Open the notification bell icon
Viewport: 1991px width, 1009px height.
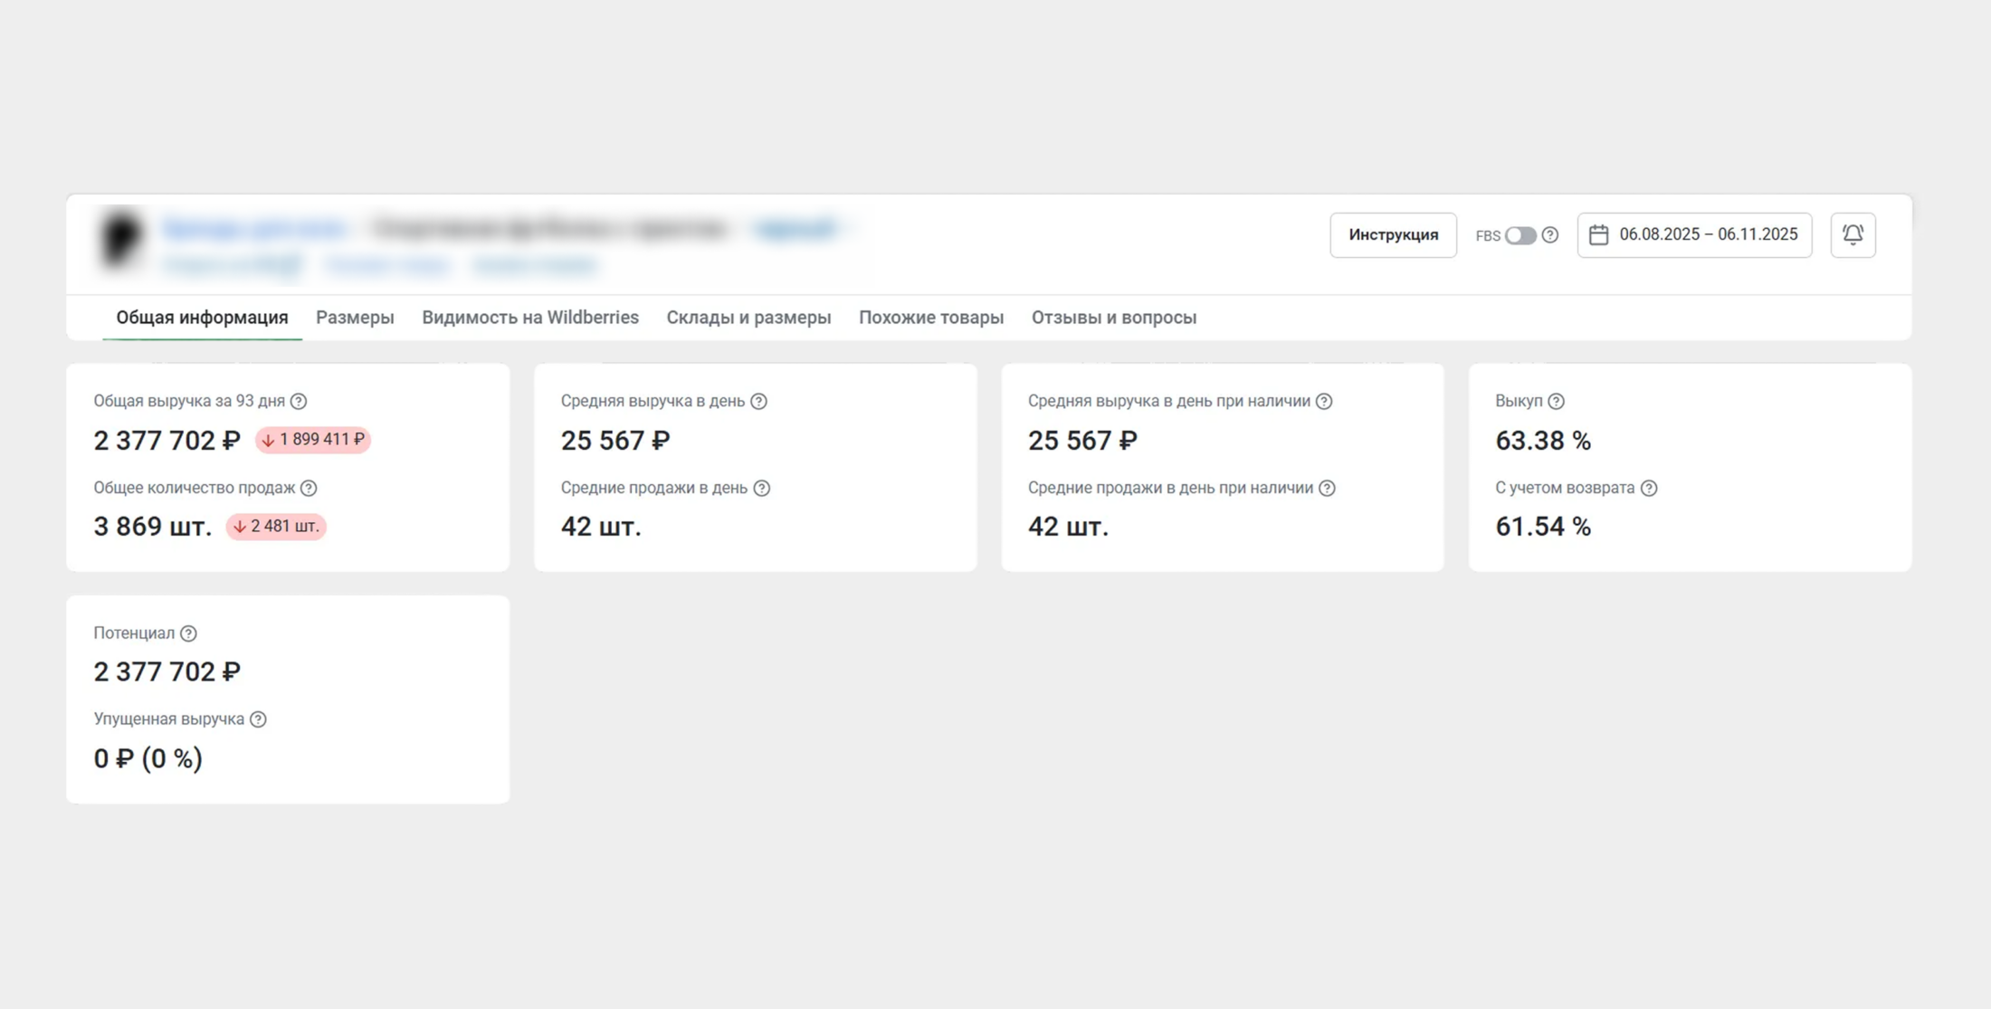point(1853,234)
